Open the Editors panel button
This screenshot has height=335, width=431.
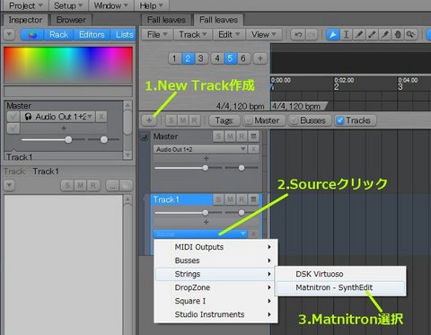[x=92, y=35]
